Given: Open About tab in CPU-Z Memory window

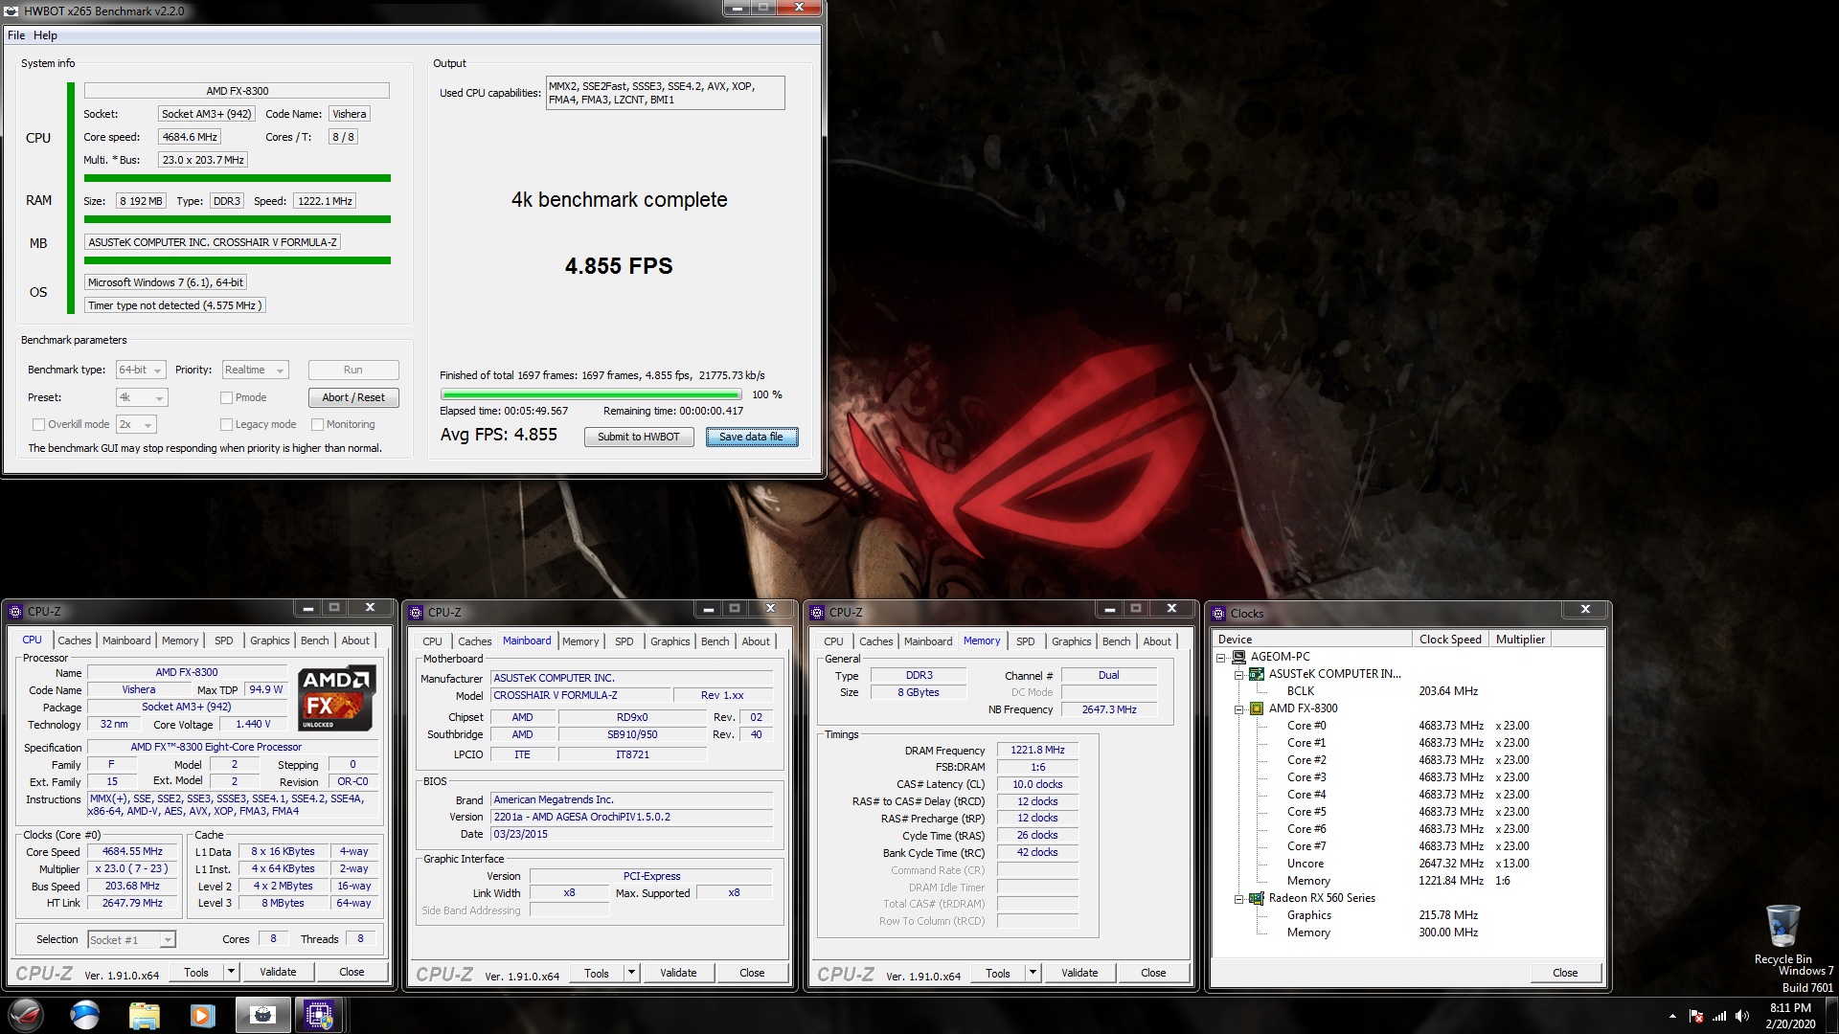Looking at the screenshot, I should coord(1156,641).
